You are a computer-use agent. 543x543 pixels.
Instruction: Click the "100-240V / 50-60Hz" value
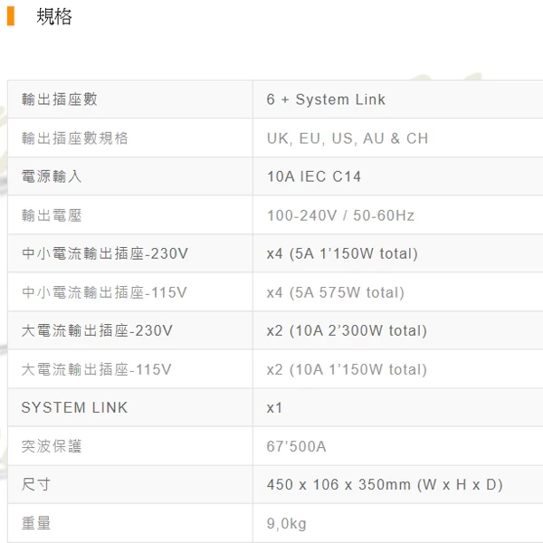coord(340,215)
